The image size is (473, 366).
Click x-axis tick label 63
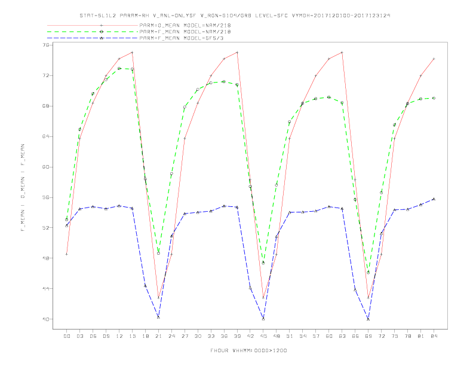pyautogui.click(x=342, y=336)
